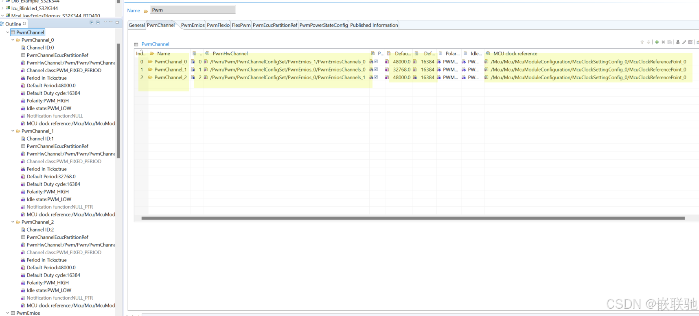Open Published Information tab
The image size is (699, 316).
(374, 25)
